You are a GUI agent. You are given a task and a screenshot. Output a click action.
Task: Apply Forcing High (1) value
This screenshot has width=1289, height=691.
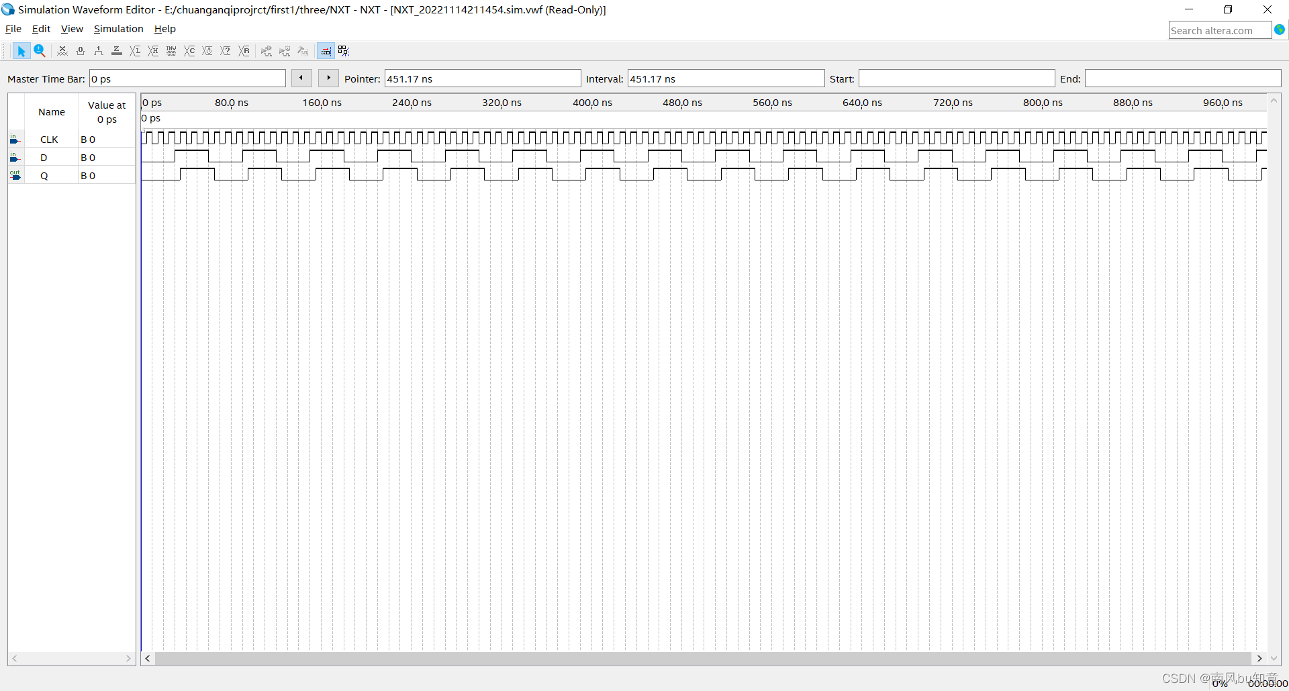99,51
